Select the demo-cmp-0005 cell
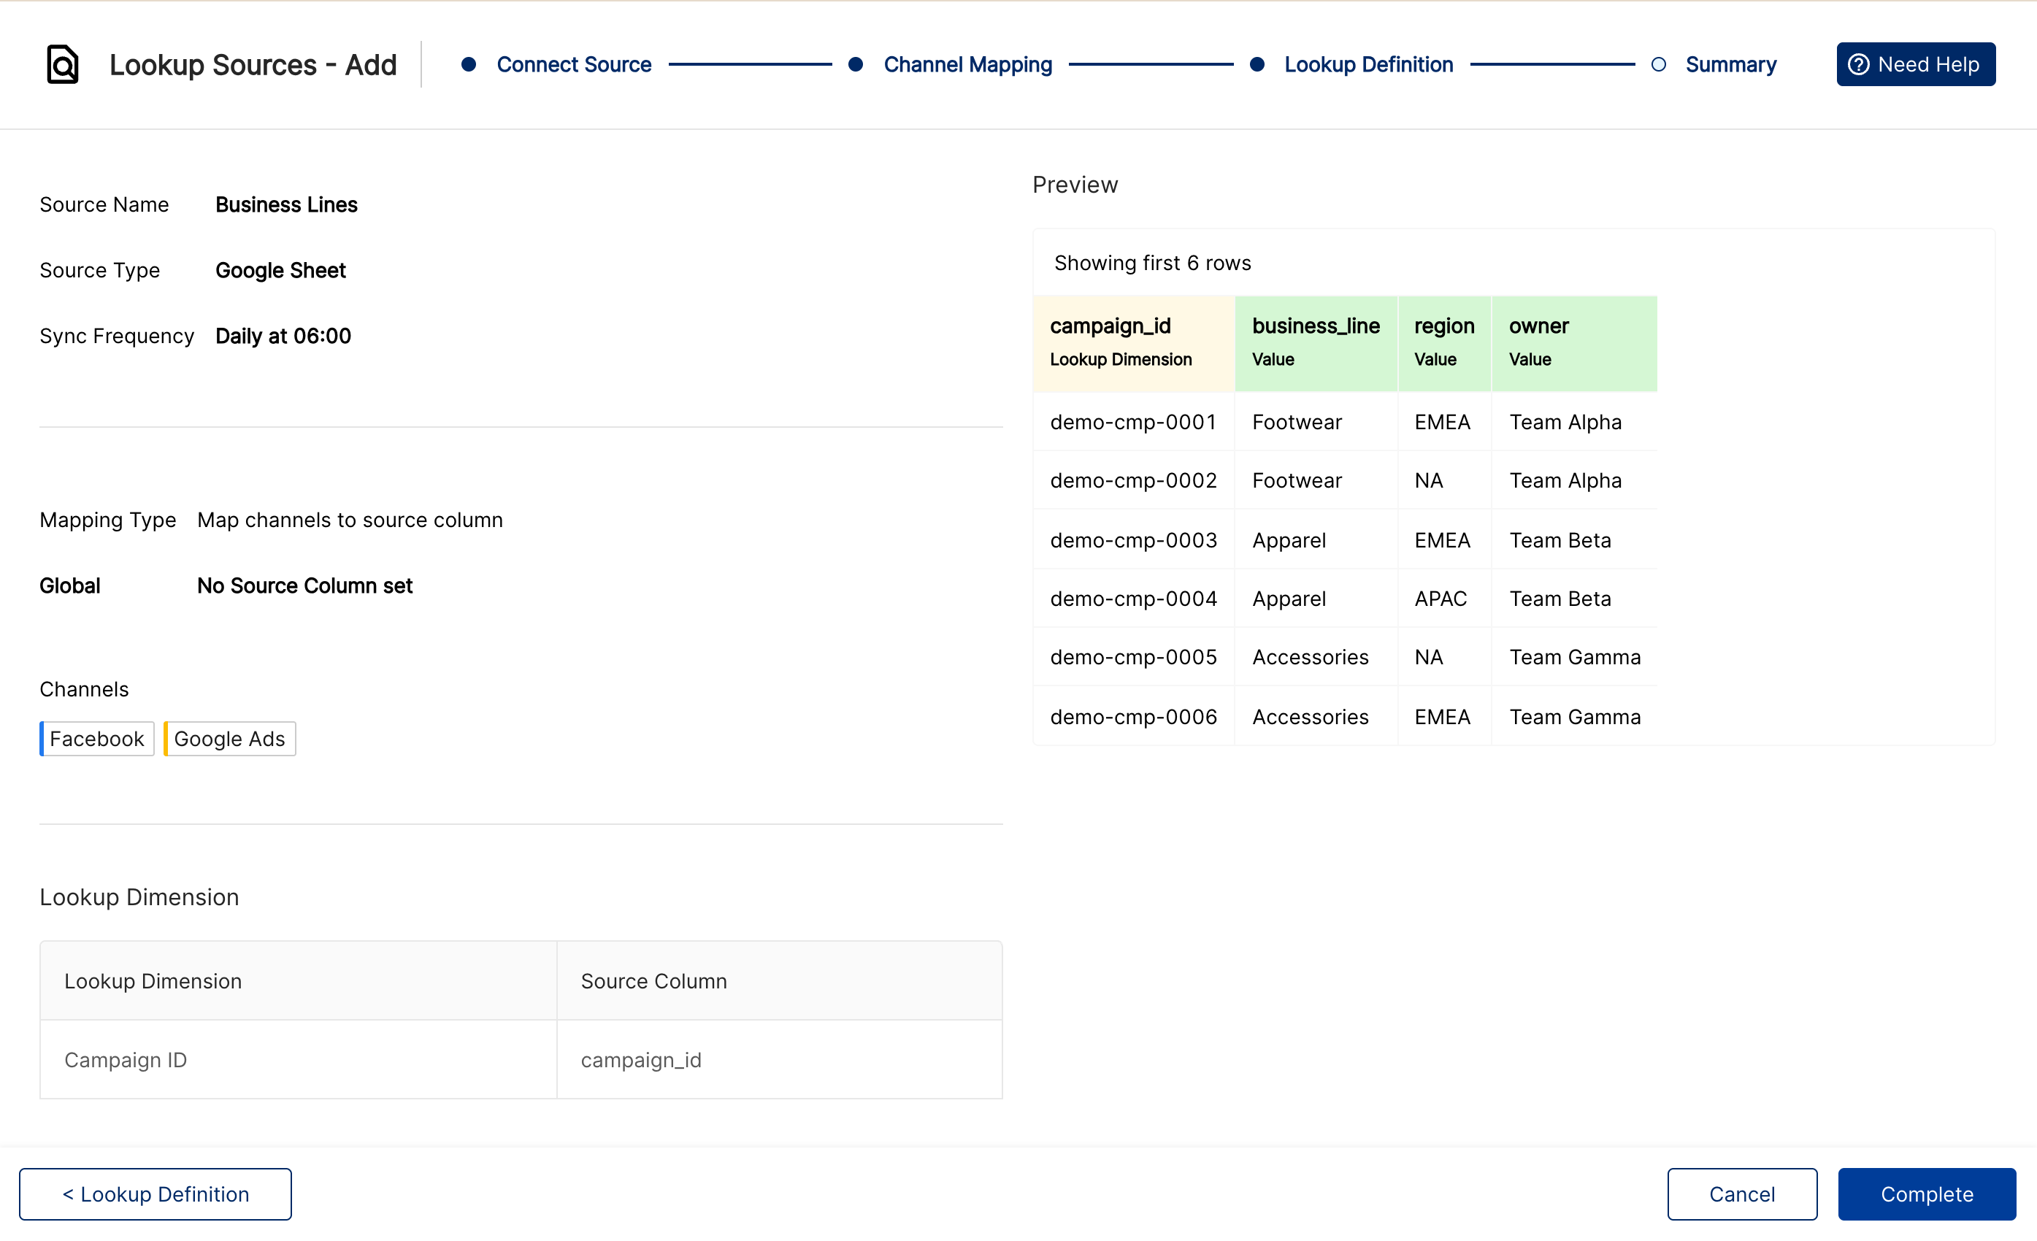This screenshot has width=2037, height=1241. point(1133,657)
